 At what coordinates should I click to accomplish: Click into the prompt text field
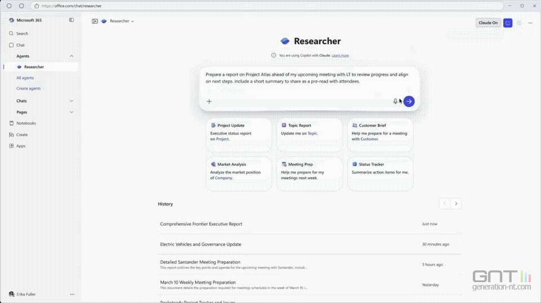(x=307, y=78)
